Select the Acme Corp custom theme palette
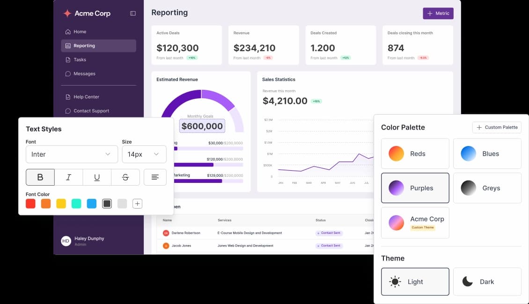529x304 pixels. [x=415, y=223]
